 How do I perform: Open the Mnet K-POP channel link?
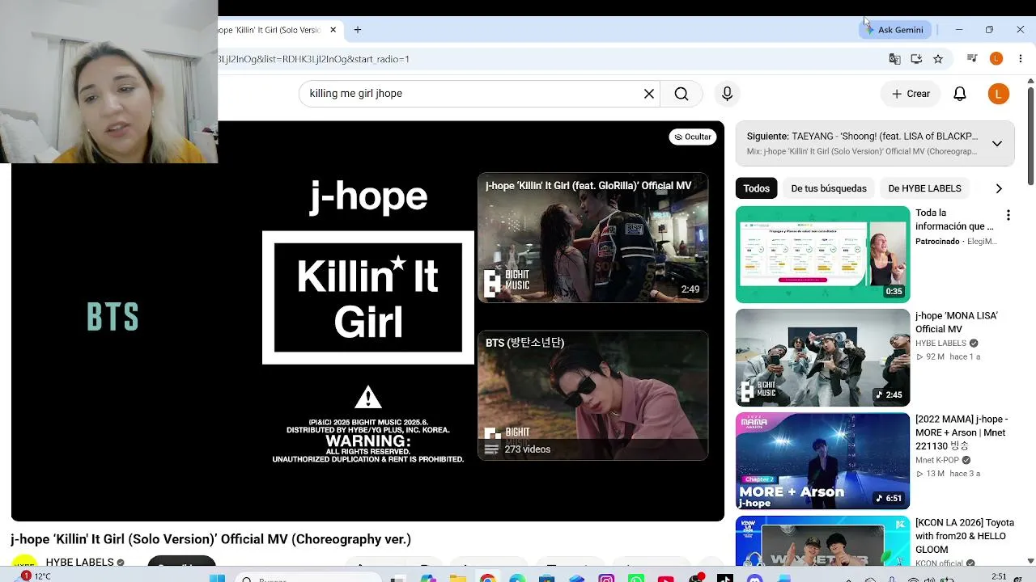point(937,460)
